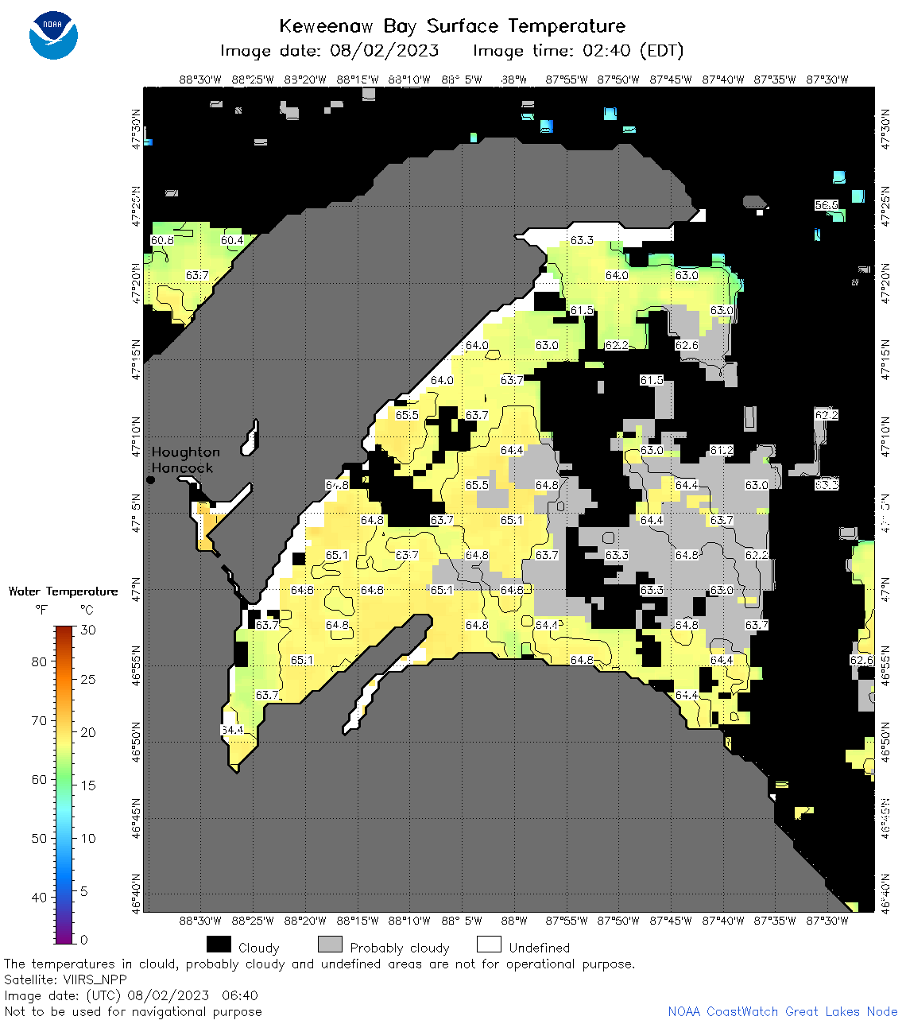The image size is (906, 1024).
Task: Click the 60.8 temperature reading
Action: click(x=162, y=240)
